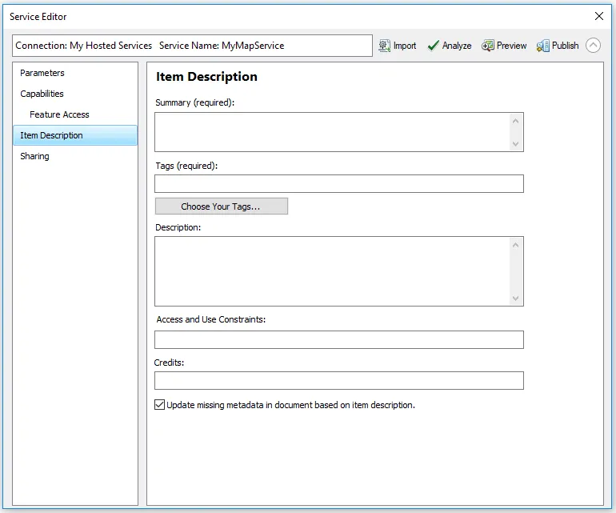Focus the Tags input field
The width and height of the screenshot is (616, 513).
[x=338, y=184]
